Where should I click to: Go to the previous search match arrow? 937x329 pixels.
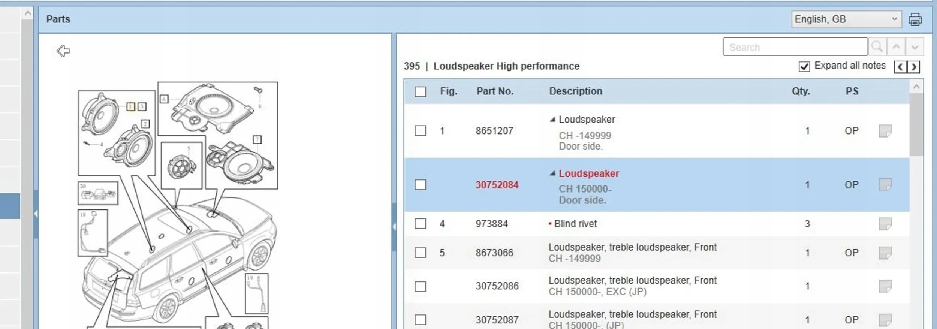[x=896, y=47]
